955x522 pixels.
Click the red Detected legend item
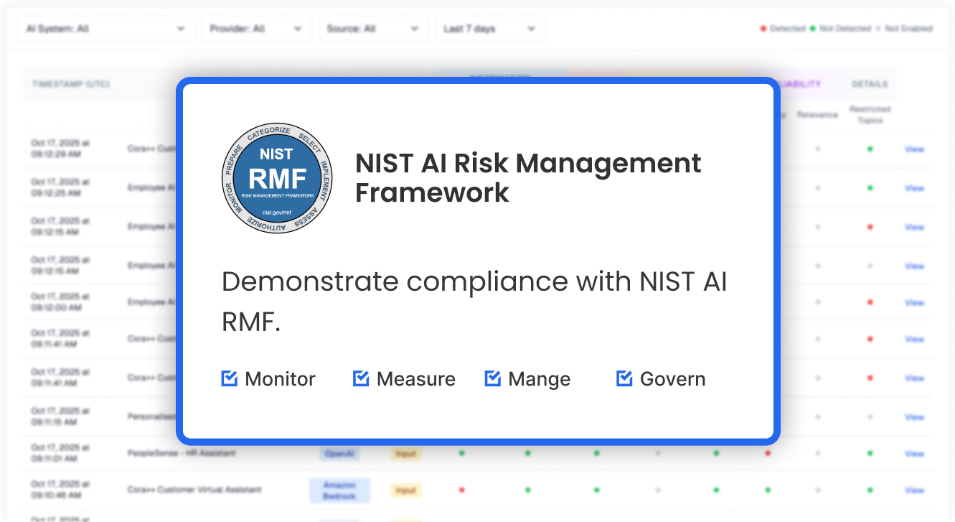tap(783, 29)
